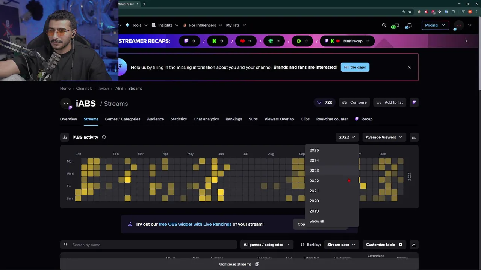Click the Add to list button

point(390,102)
